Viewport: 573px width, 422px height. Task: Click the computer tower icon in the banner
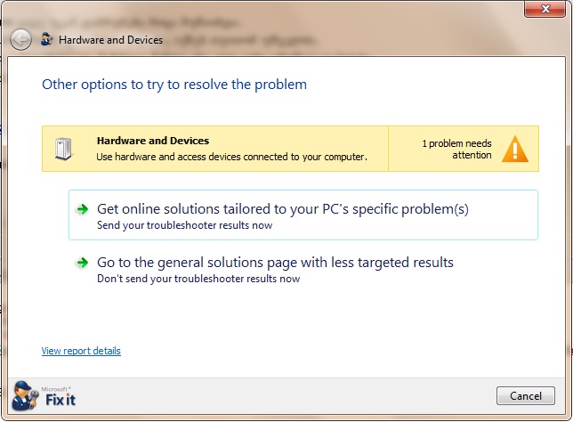[63, 148]
